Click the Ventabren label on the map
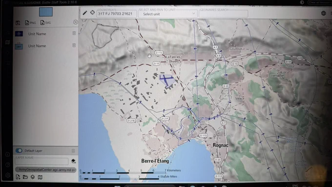This screenshot has width=332, height=187. click(x=278, y=76)
